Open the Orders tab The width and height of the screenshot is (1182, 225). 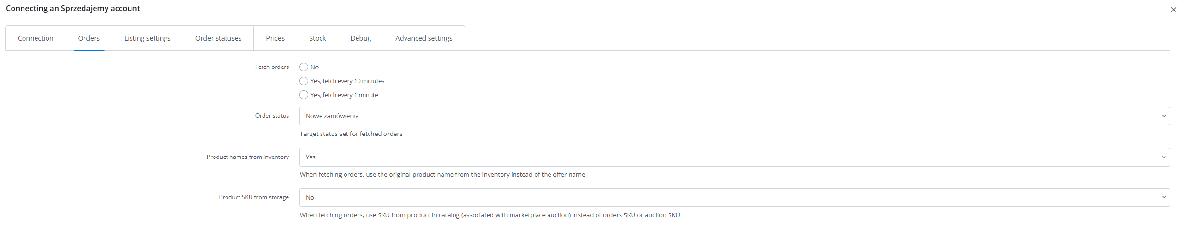click(89, 38)
